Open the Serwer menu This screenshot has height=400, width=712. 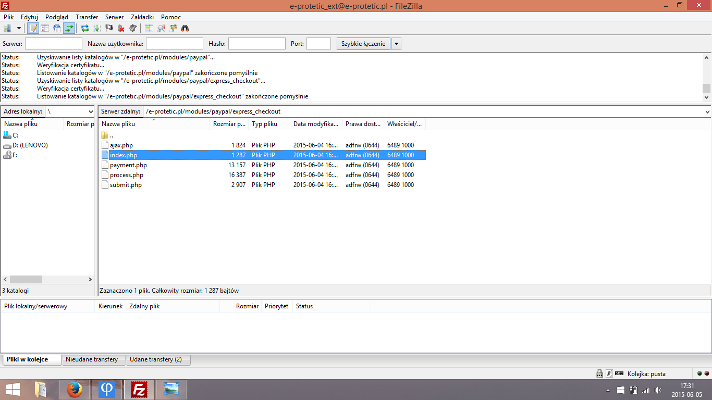[115, 17]
